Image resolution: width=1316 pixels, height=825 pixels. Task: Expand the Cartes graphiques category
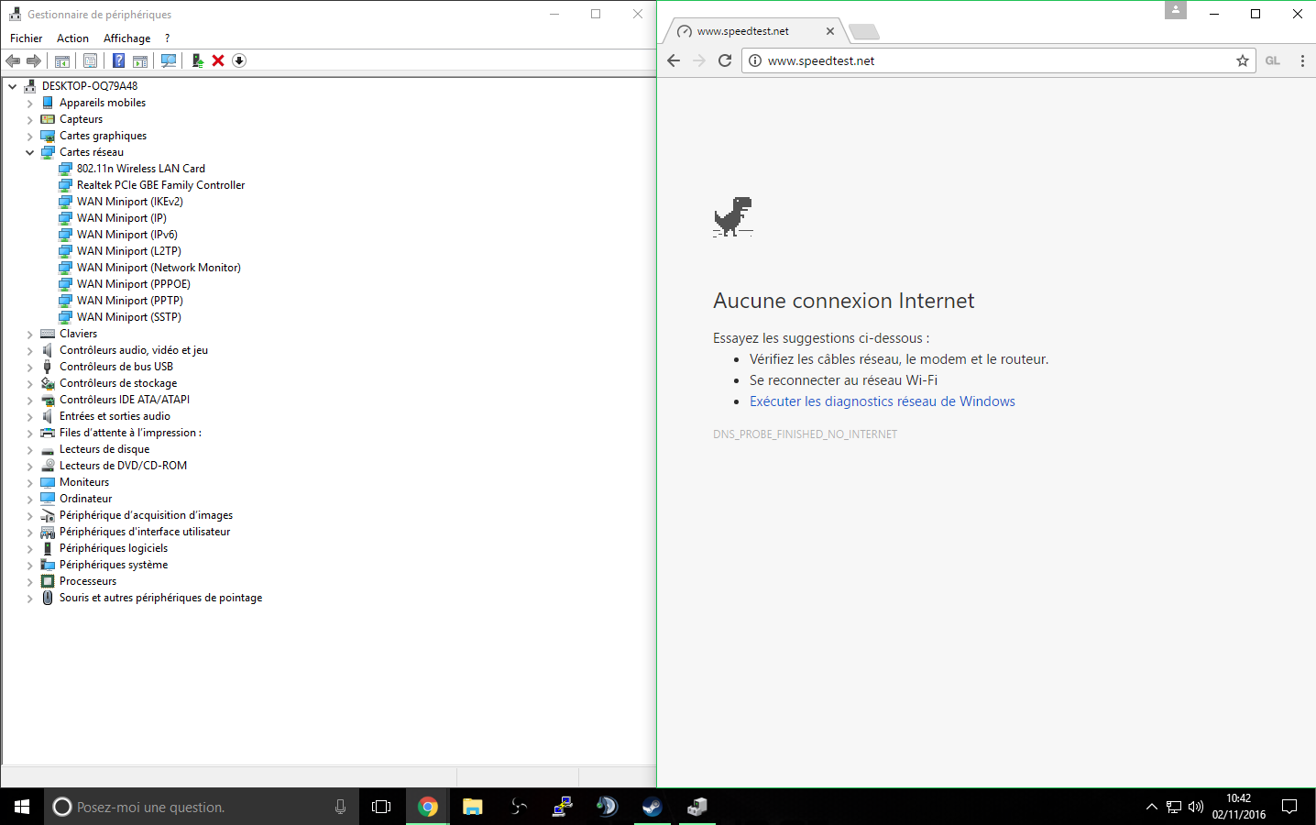click(x=30, y=136)
